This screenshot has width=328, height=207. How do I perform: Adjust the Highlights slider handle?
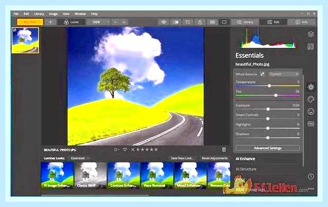pos(268,128)
